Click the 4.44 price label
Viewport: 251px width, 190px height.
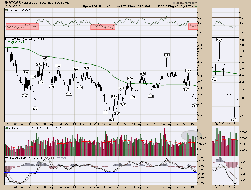tap(143, 73)
